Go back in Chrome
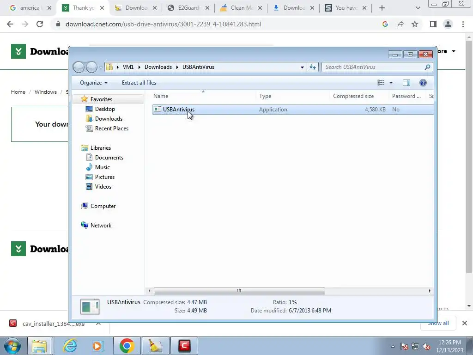 10,24
